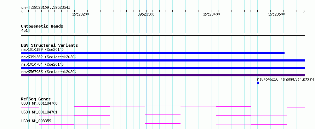Click the magenta line for NM_001184701
This screenshot has height=129, width=315.
(x=163, y=115)
